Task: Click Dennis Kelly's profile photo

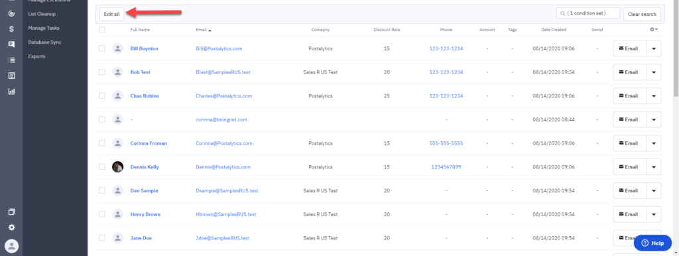Action: (x=117, y=166)
